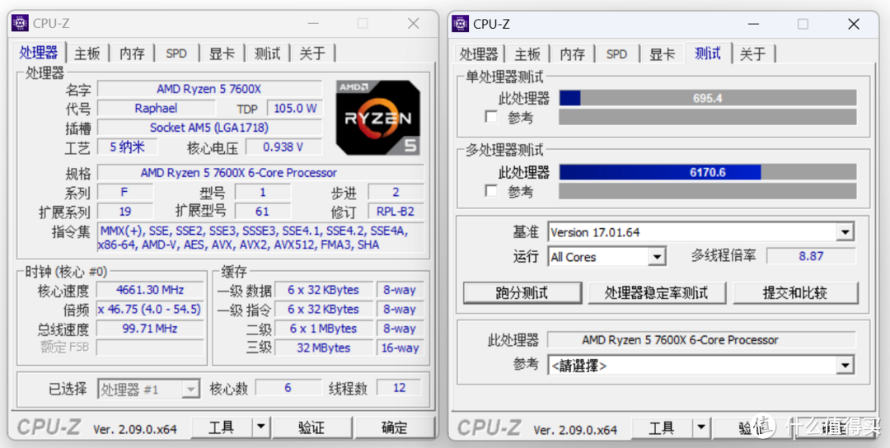The image size is (890, 448).
Task: Expand the 工具 arrow in left window
Action: tap(260, 427)
